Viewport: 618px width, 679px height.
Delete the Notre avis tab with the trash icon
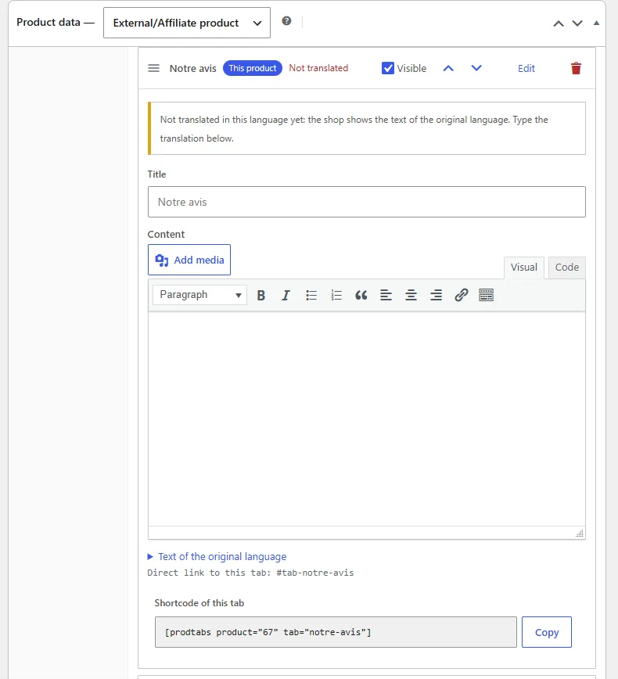tap(576, 68)
